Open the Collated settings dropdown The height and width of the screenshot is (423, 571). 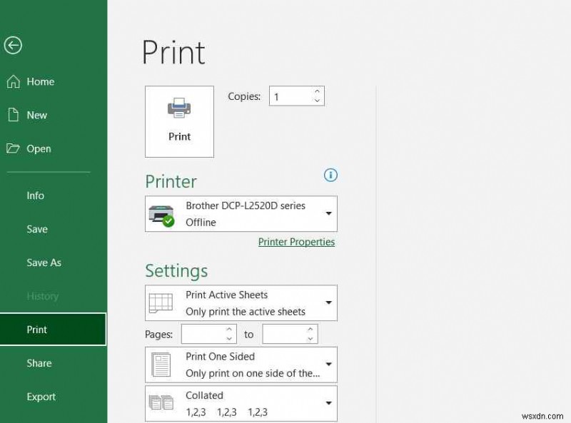point(328,403)
